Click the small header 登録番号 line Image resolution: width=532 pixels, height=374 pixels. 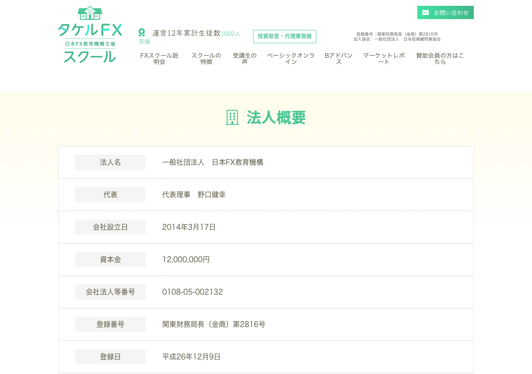[x=397, y=34]
